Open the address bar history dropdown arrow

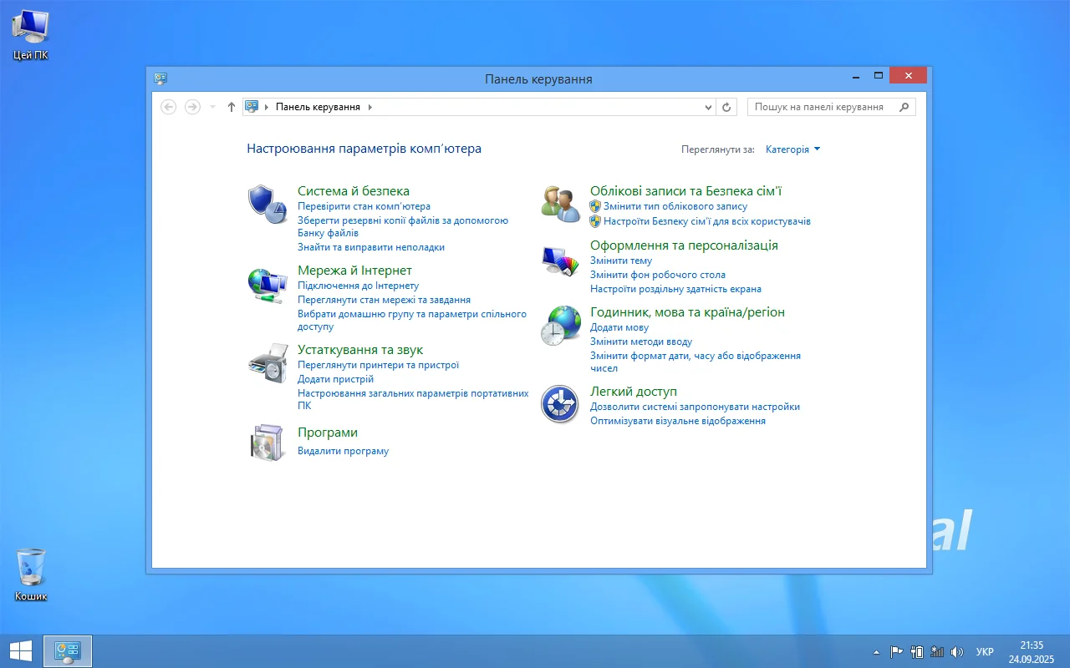(709, 107)
